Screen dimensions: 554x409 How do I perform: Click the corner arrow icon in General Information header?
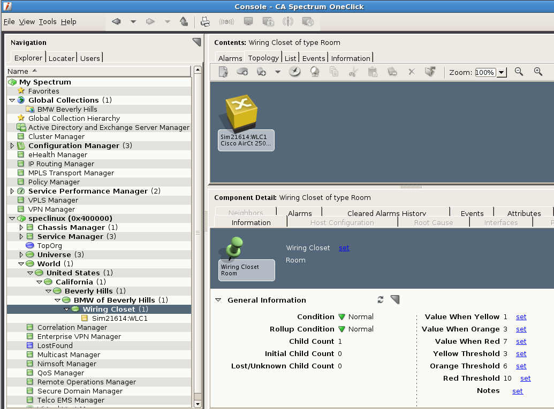395,299
